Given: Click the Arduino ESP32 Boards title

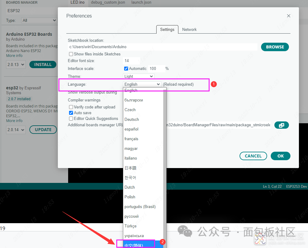Looking at the screenshot, I should 29,34.
